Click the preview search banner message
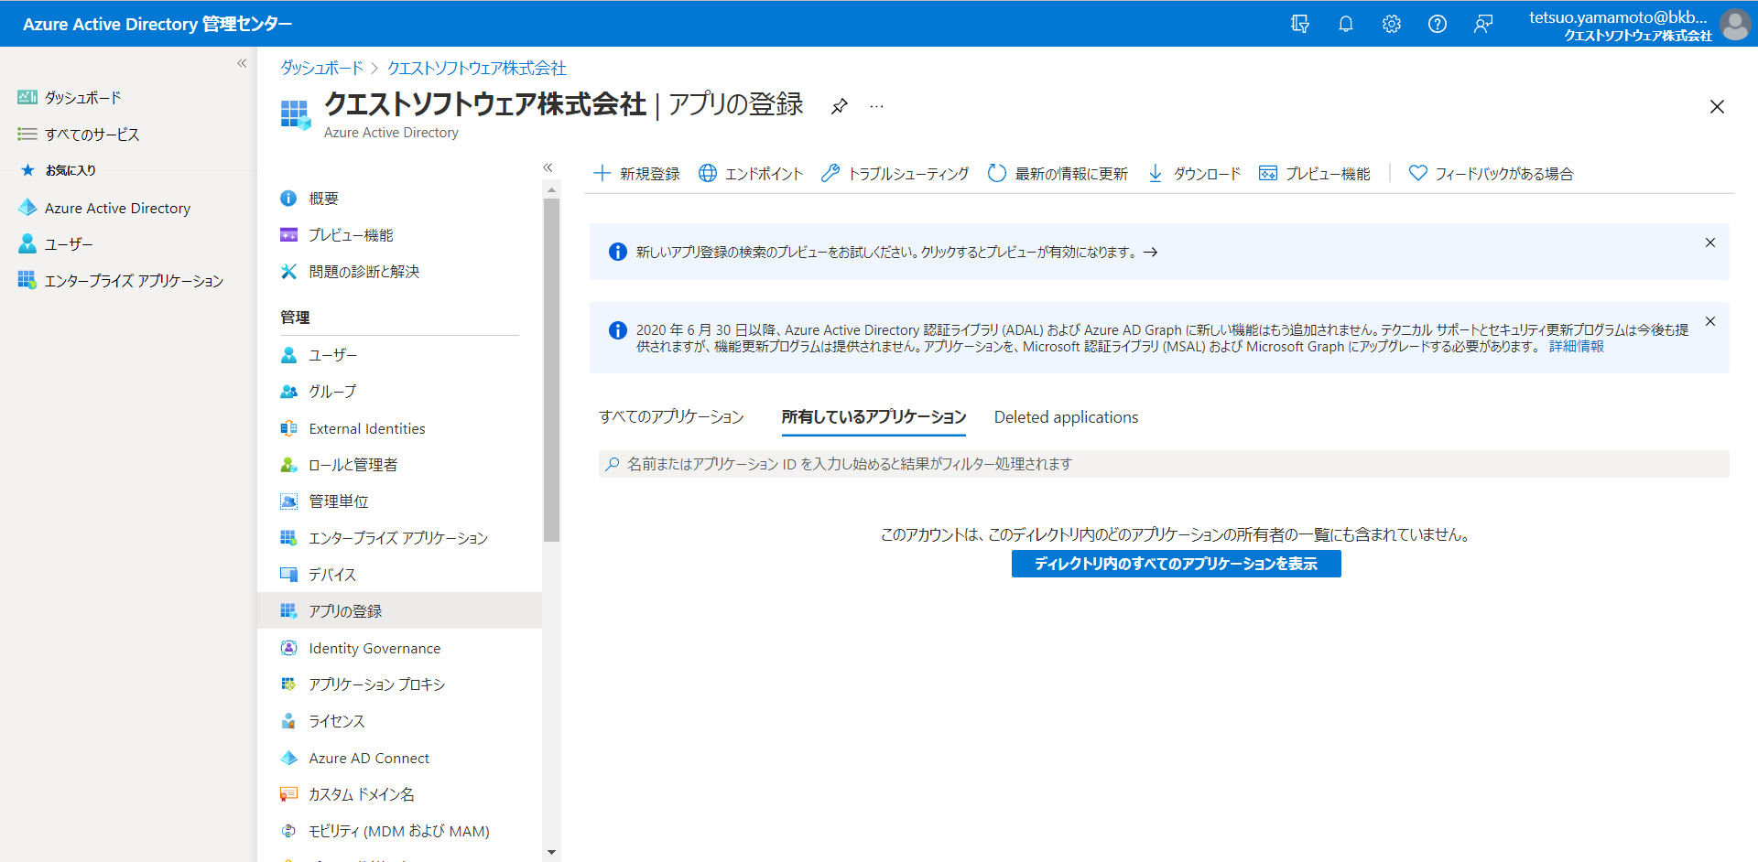The width and height of the screenshot is (1758, 862). coord(896,252)
